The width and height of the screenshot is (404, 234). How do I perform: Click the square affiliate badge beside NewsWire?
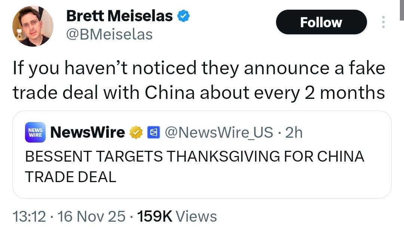click(153, 132)
